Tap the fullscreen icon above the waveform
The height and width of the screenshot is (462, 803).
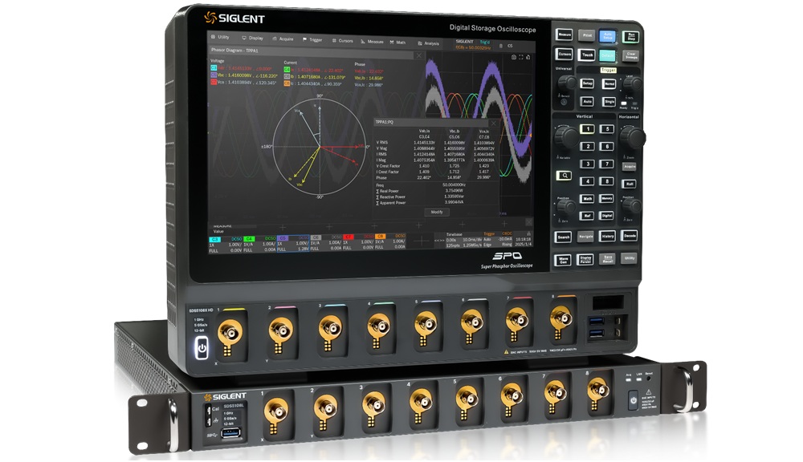pos(521,57)
